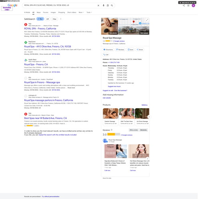Open the Forums tab
The width and height of the screenshot is (200, 199).
46,12
